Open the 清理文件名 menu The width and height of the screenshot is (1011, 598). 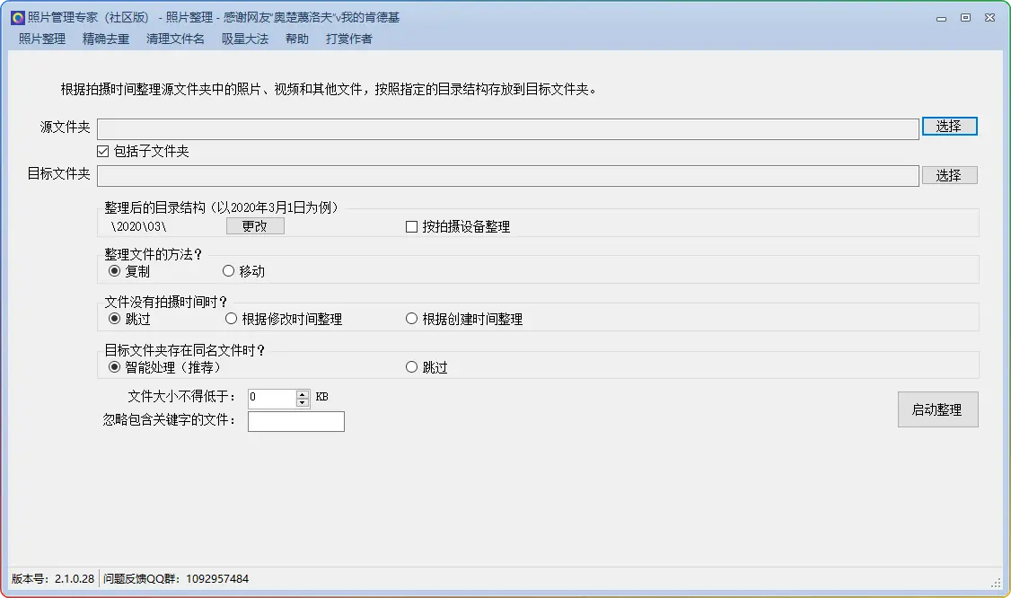point(175,39)
